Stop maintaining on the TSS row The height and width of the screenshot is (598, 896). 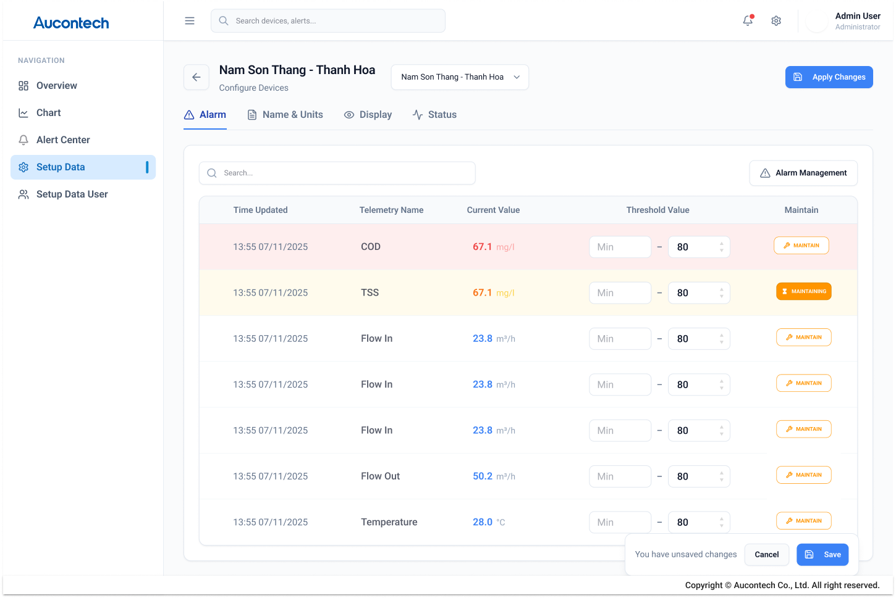tap(803, 291)
